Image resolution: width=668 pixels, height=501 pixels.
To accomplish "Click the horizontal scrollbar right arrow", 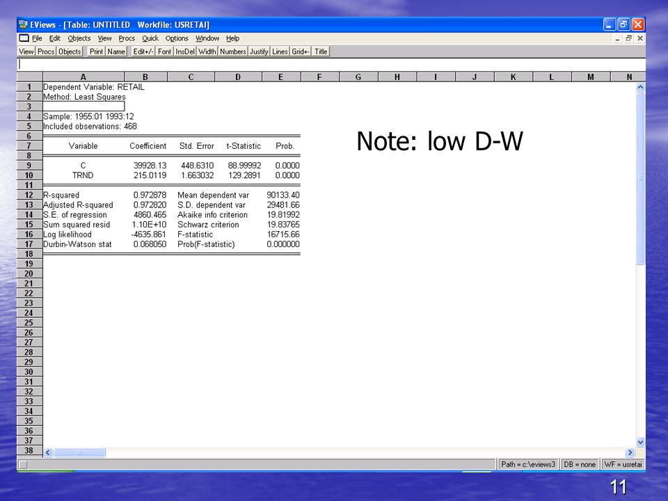I will [x=630, y=452].
